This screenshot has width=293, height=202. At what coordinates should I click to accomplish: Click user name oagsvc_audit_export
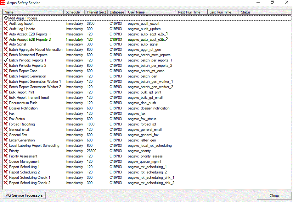point(144,24)
